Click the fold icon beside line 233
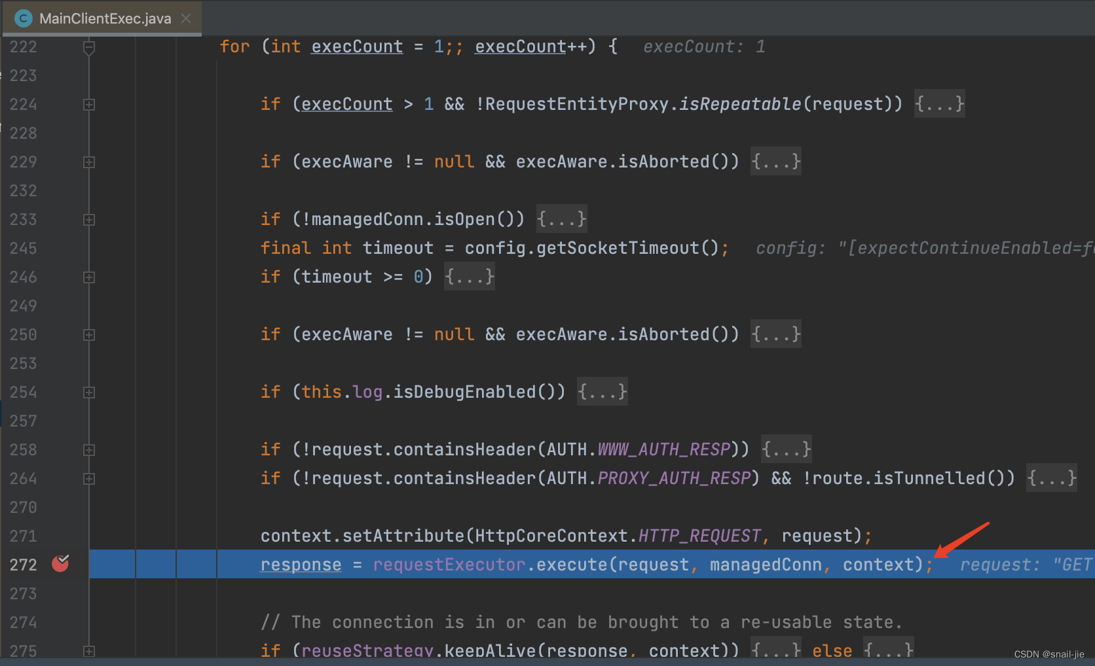The image size is (1095, 666). point(89,219)
